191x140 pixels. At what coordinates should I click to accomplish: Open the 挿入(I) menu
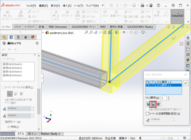tap(67, 6)
